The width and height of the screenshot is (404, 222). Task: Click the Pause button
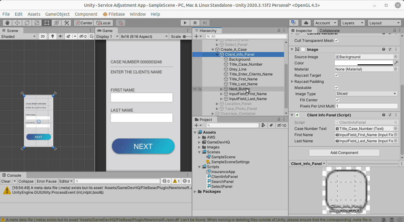[x=195, y=23]
